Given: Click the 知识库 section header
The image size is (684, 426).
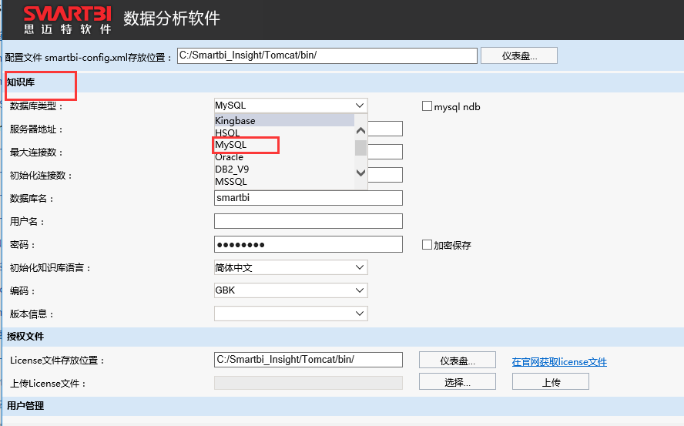Looking at the screenshot, I should (21, 82).
